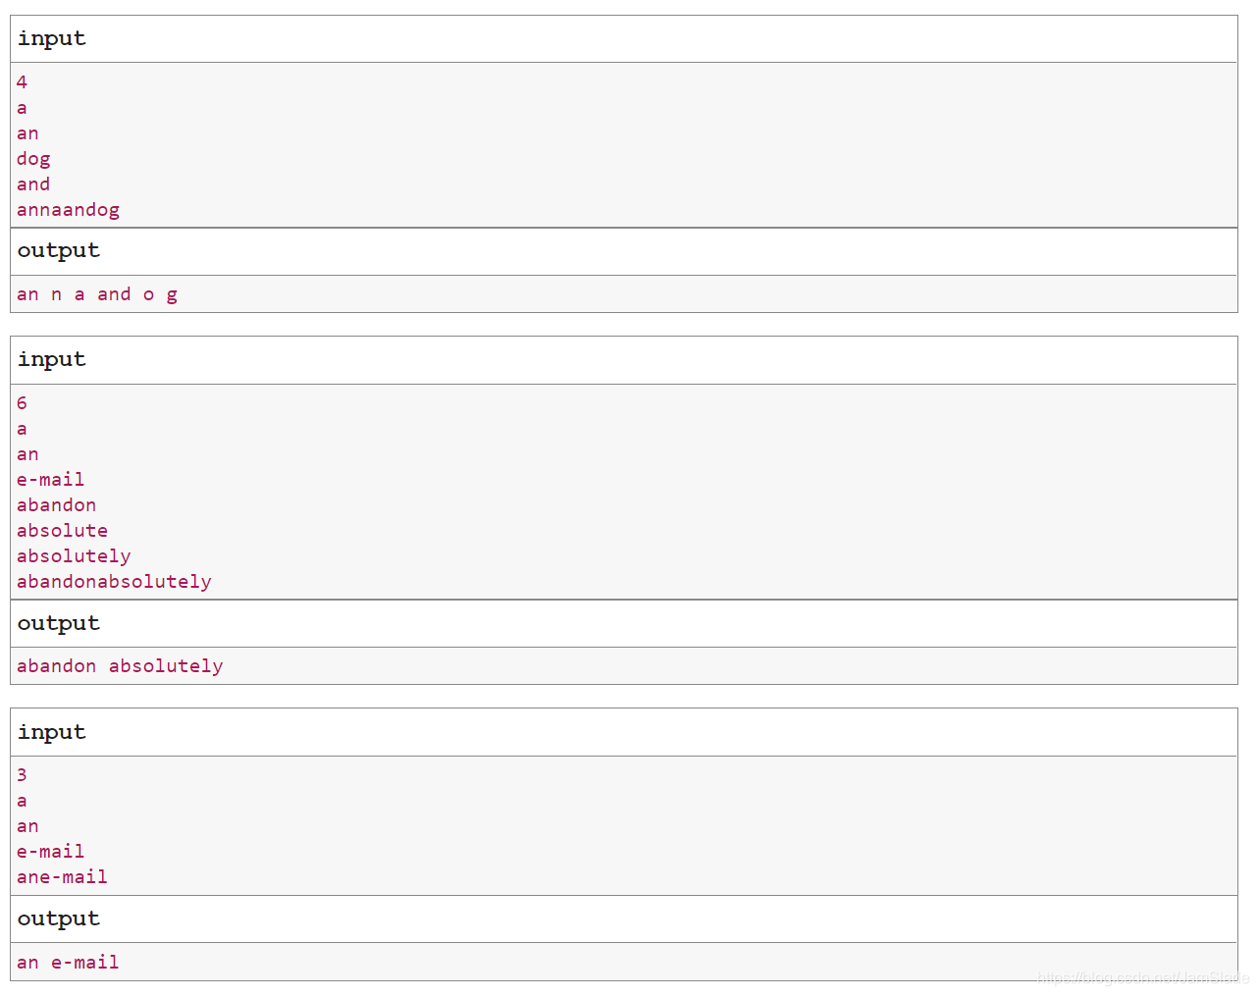Click the word 'absolute'
The width and height of the screenshot is (1259, 996).
(x=62, y=531)
